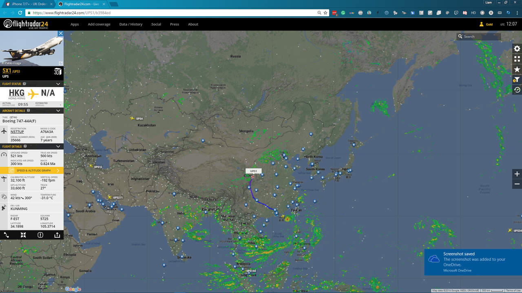Click the Liam profile button
522x293 pixels.
[489, 2]
